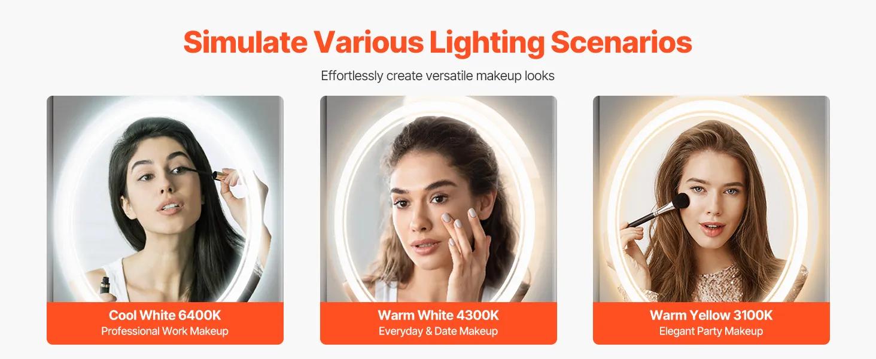Open the warm white mirror photo
The image size is (876, 359).
coord(439,199)
